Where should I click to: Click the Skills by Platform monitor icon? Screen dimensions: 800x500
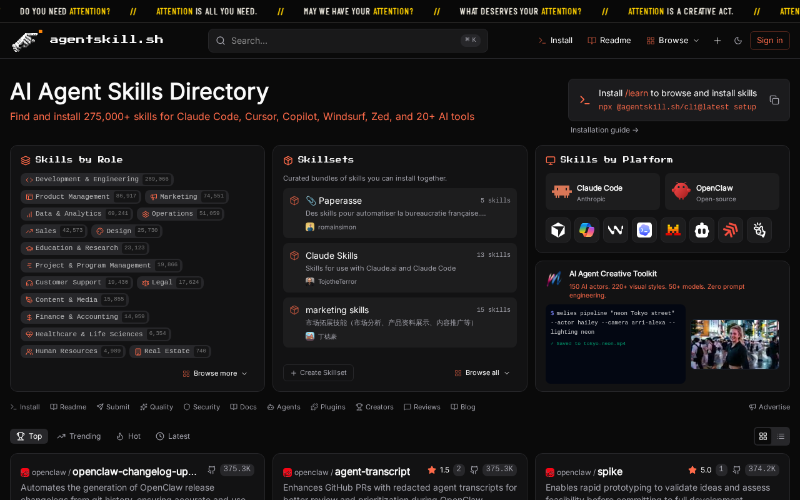click(x=551, y=160)
